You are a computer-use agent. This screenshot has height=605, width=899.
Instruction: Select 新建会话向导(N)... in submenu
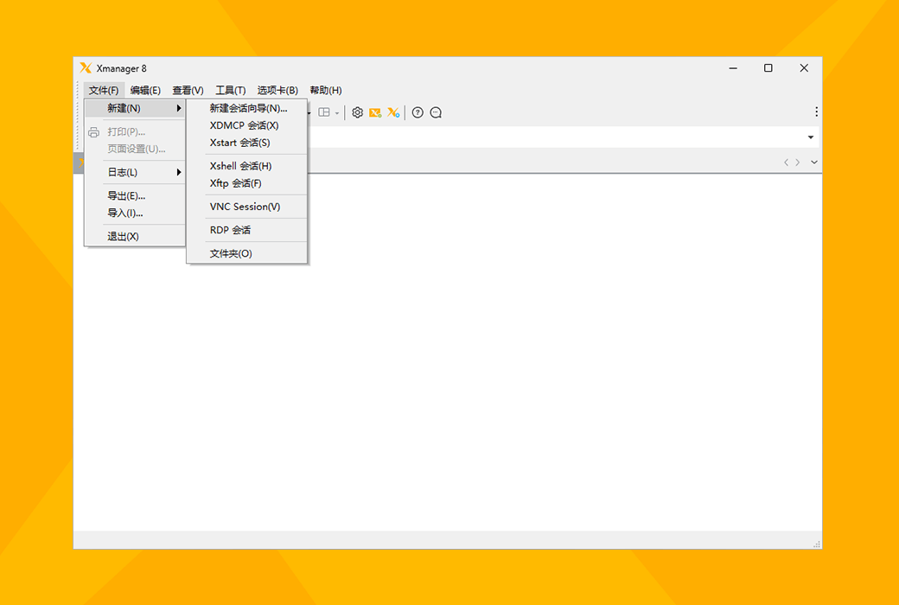tap(247, 108)
